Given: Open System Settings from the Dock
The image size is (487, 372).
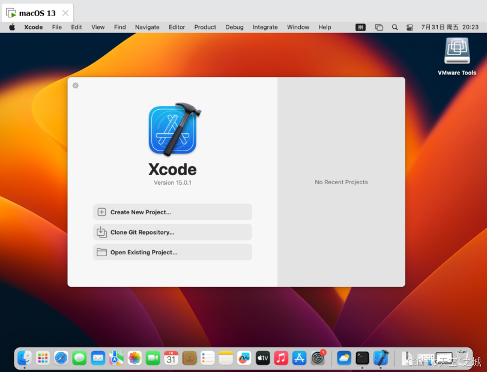Looking at the screenshot, I should pos(318,358).
